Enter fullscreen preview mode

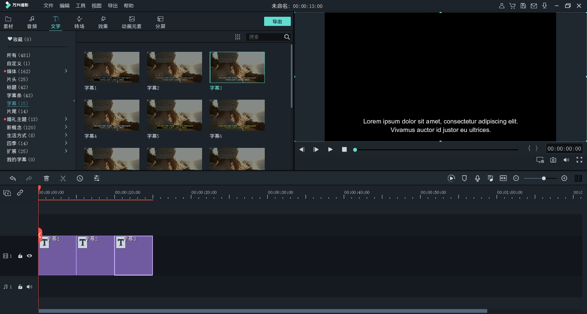click(579, 160)
